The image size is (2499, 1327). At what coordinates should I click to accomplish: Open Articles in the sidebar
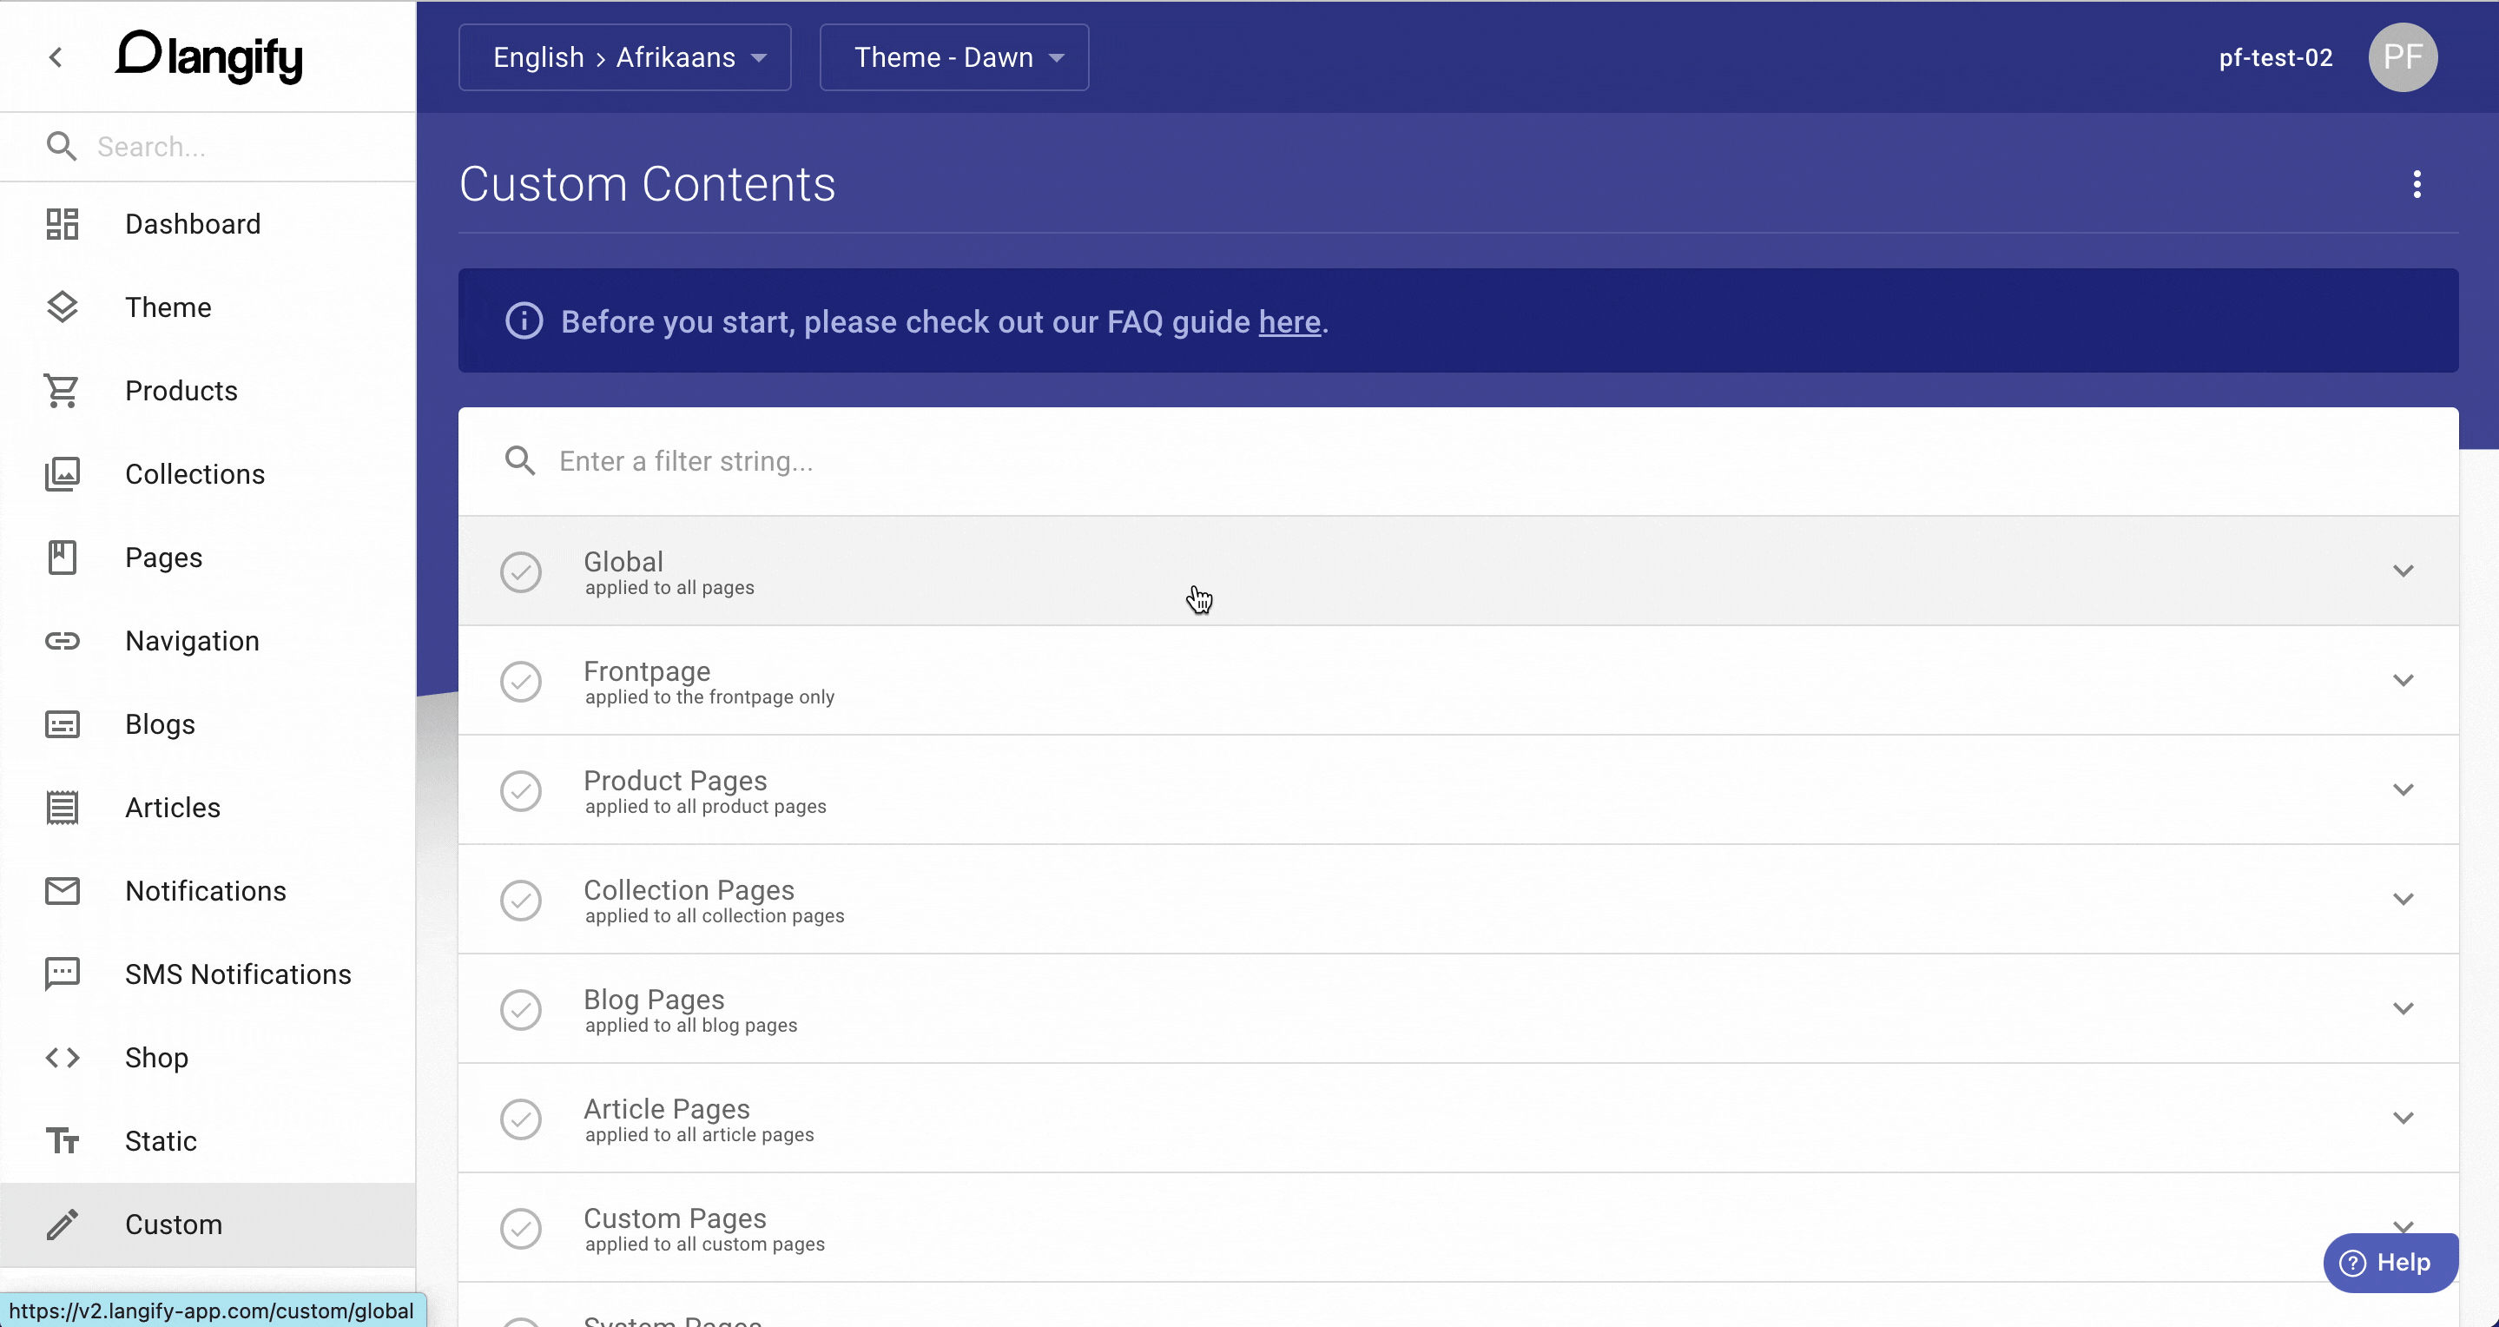point(208,808)
